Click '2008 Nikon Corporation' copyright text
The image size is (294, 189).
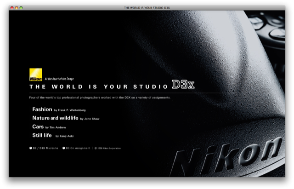pos(107,148)
